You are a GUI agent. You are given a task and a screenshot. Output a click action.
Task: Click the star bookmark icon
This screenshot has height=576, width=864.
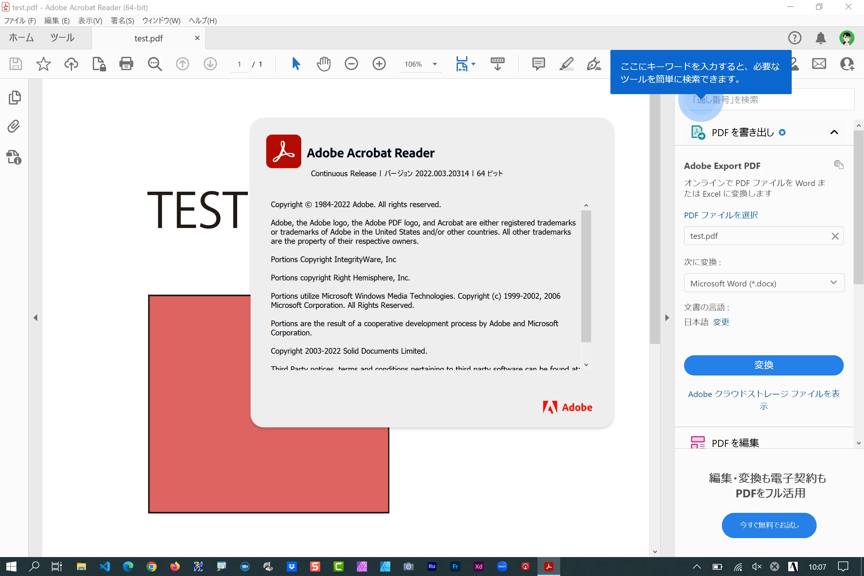(x=43, y=64)
